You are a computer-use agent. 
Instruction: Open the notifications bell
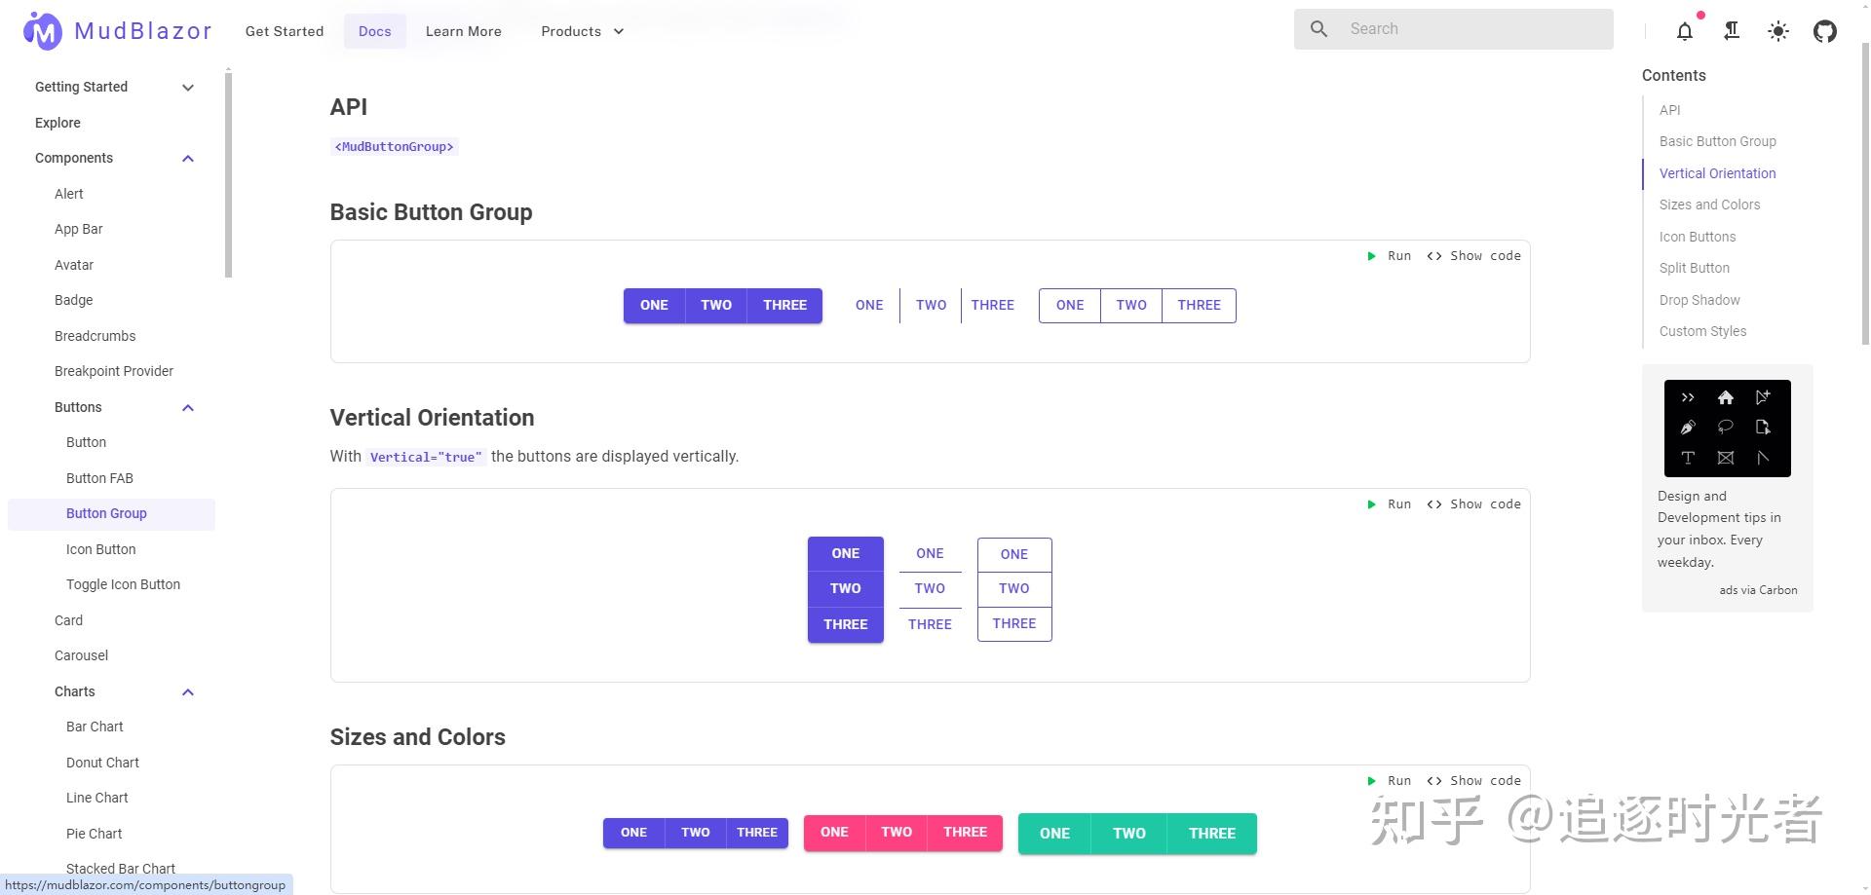pos(1685,31)
